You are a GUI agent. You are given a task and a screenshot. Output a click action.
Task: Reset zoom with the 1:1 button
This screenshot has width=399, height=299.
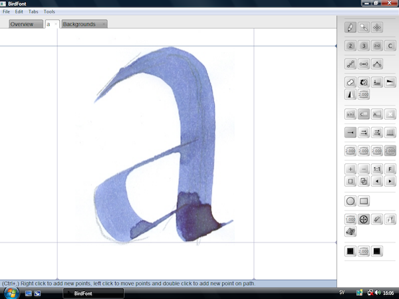click(377, 169)
